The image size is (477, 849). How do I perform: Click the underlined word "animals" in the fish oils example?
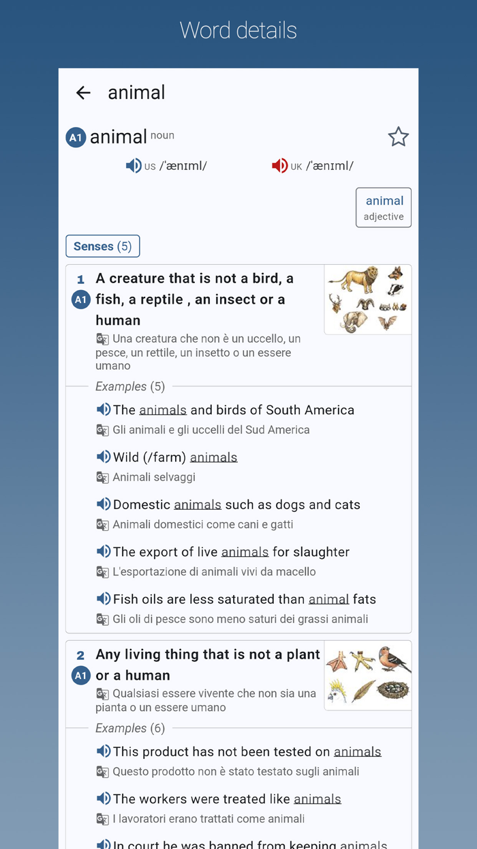click(x=329, y=599)
